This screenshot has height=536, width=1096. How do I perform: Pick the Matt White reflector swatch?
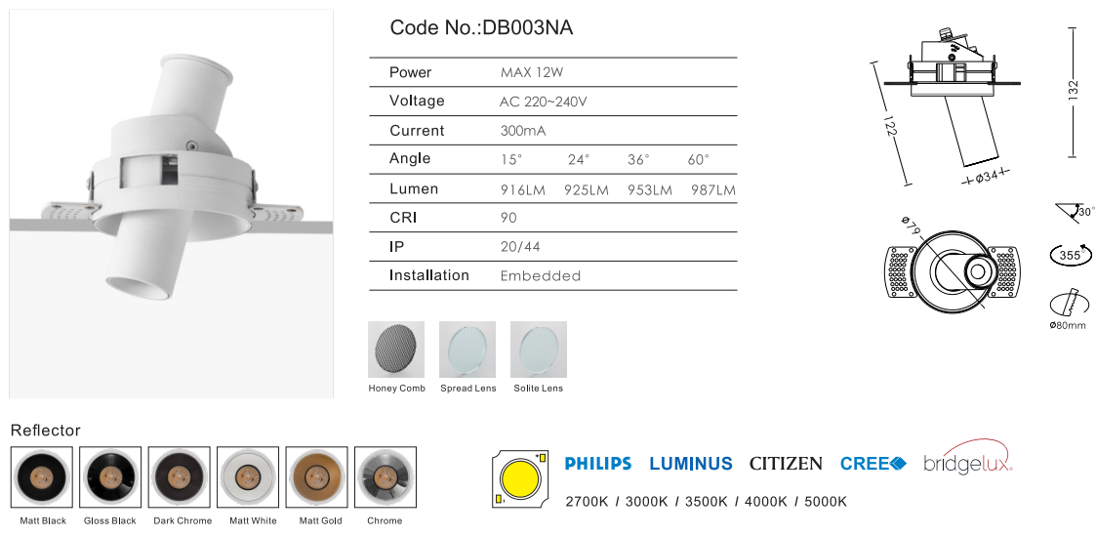(x=248, y=477)
